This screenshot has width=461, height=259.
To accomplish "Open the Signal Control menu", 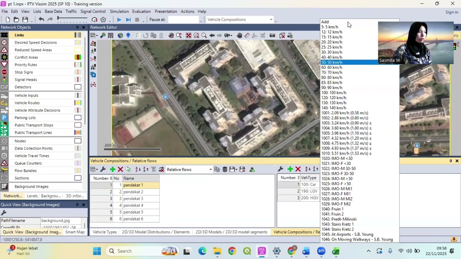I will 93,12.
